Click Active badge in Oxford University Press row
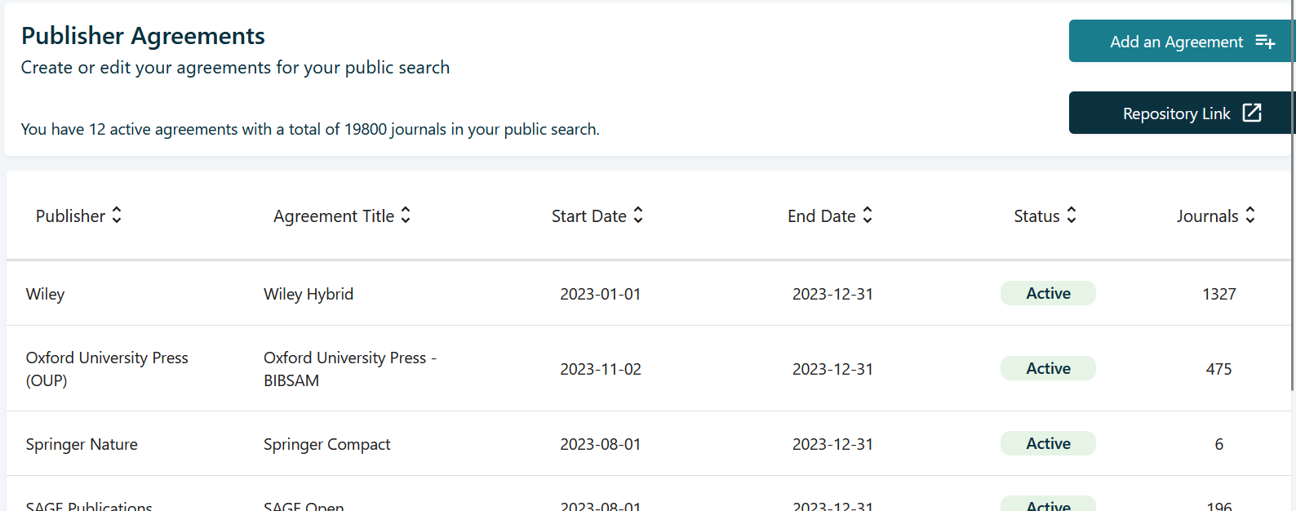1296x511 pixels. 1048,368
